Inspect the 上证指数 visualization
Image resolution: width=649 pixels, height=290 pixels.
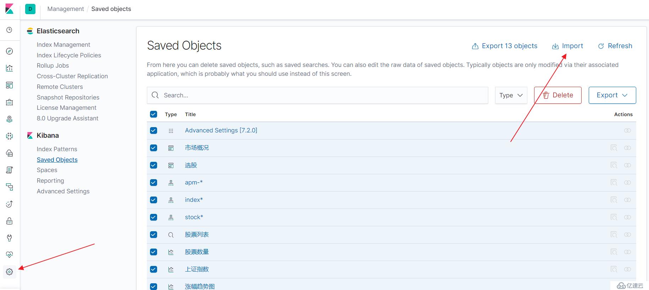(x=614, y=269)
